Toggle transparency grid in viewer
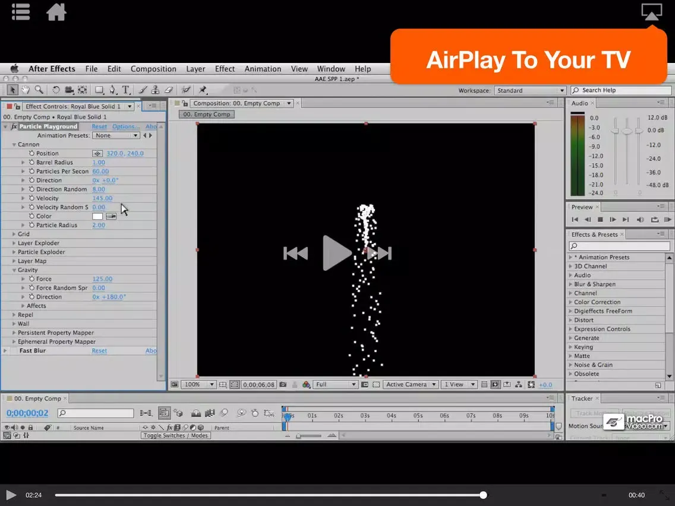Viewport: 675px width, 506px height. 376,385
